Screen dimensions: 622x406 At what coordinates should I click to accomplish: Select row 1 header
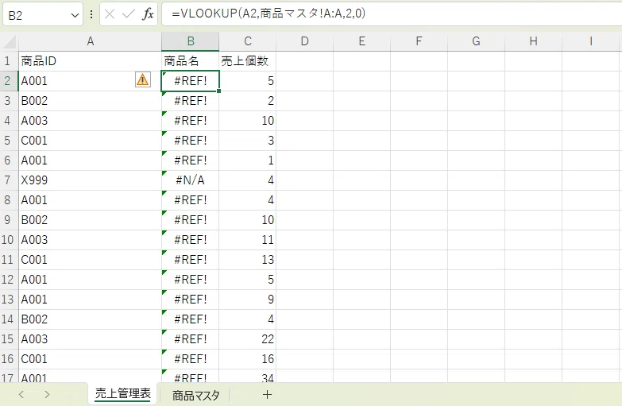pyautogui.click(x=7, y=61)
